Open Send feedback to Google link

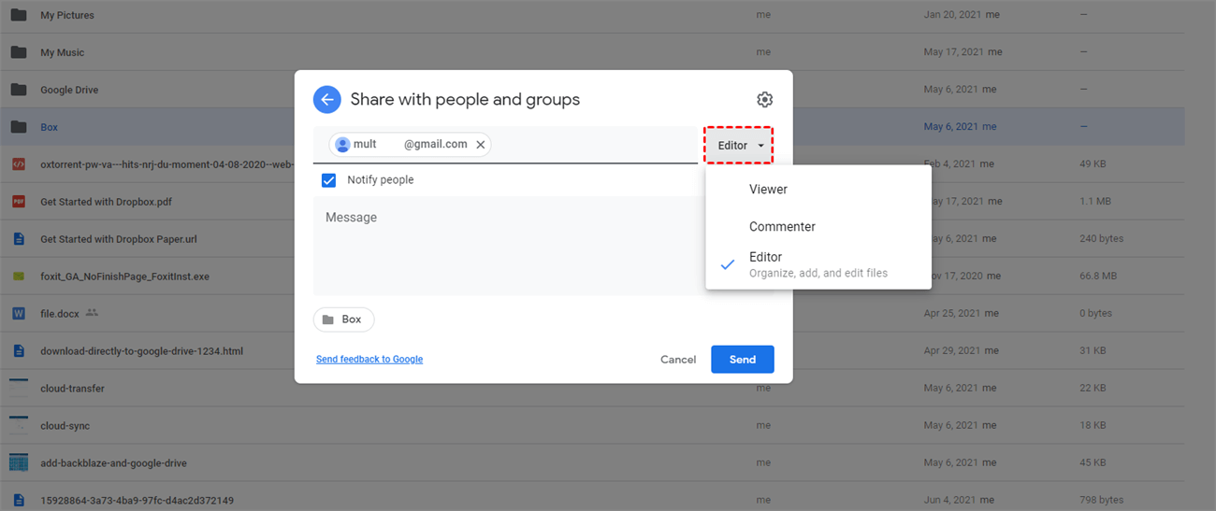pos(369,360)
